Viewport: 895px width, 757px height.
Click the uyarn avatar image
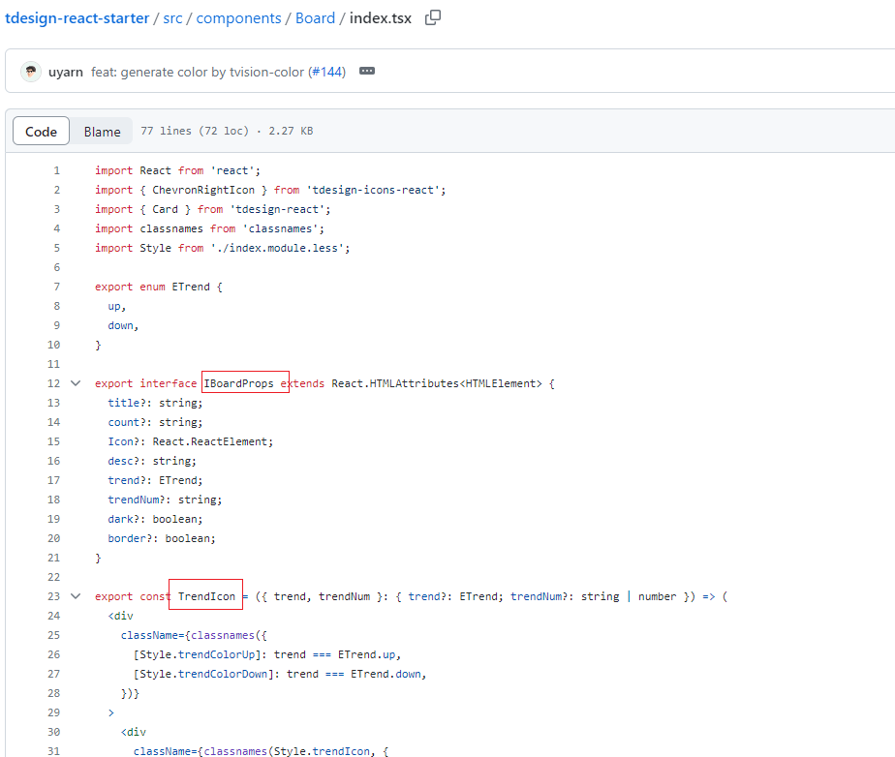pos(31,72)
